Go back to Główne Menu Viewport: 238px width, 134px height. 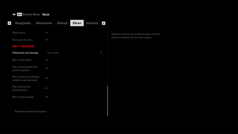pos(31,15)
